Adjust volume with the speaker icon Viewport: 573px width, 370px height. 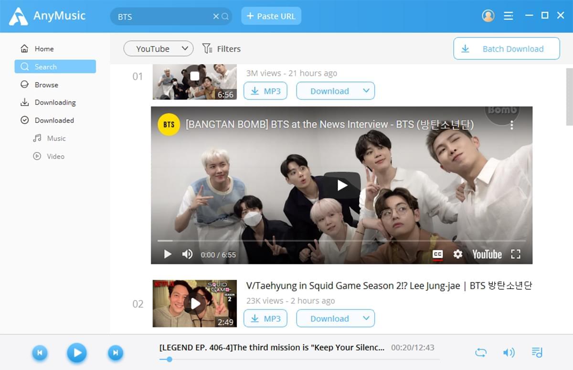tap(509, 353)
